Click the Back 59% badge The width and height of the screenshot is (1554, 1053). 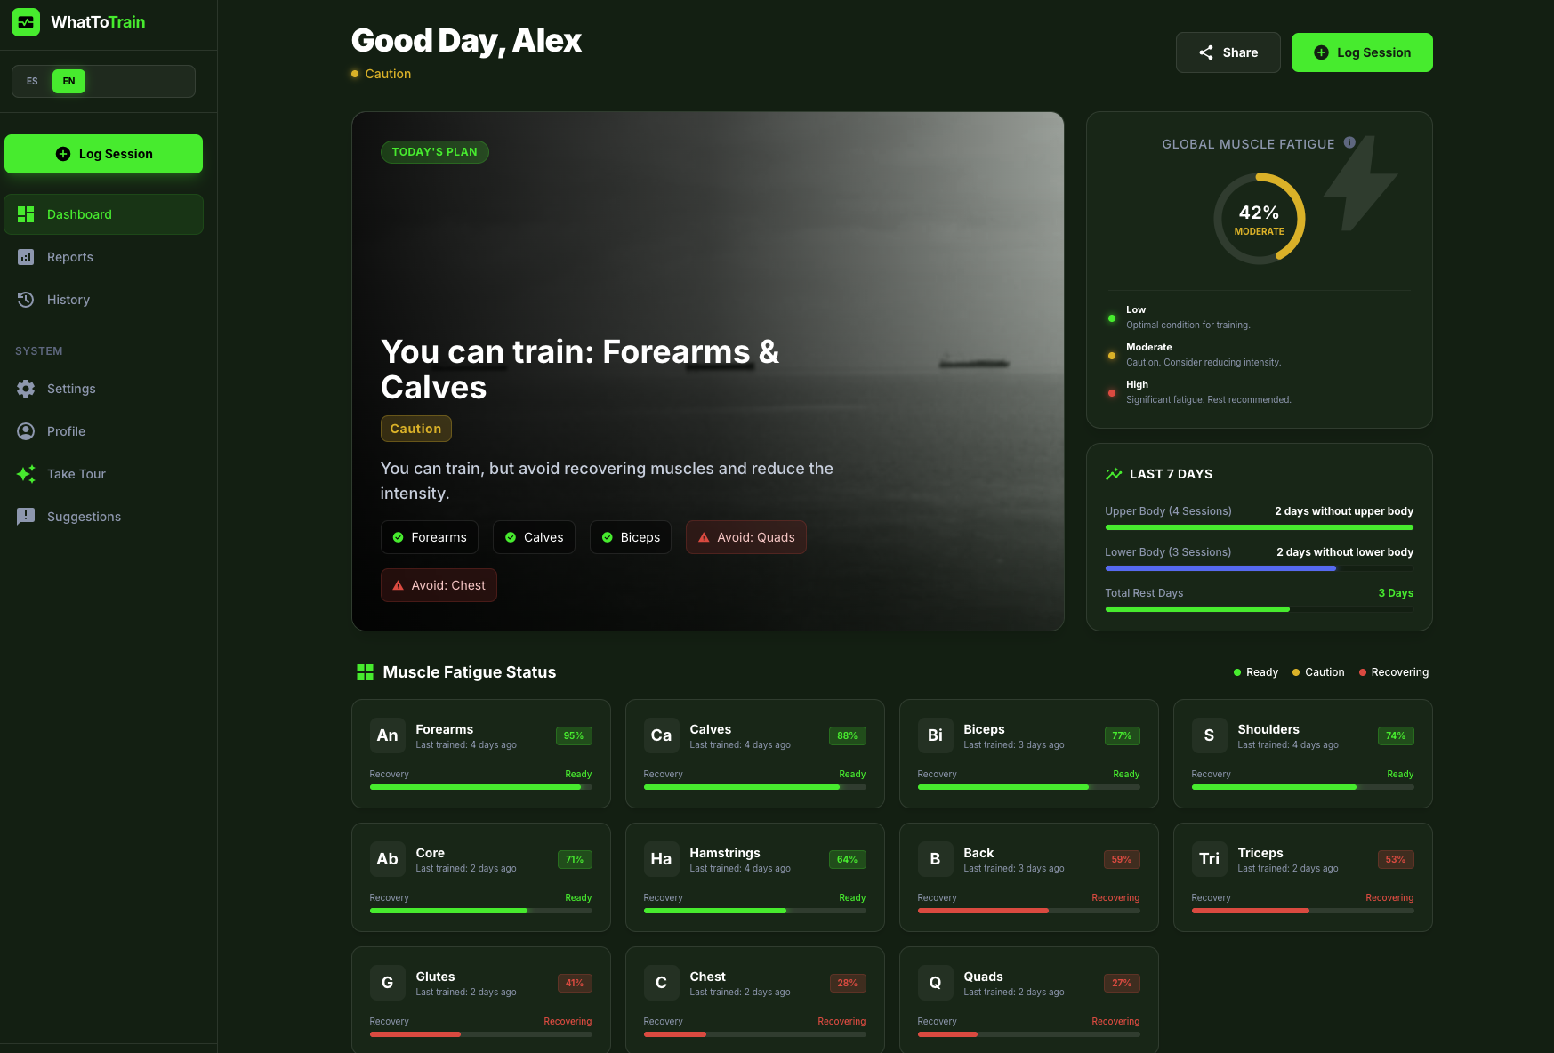(1122, 859)
